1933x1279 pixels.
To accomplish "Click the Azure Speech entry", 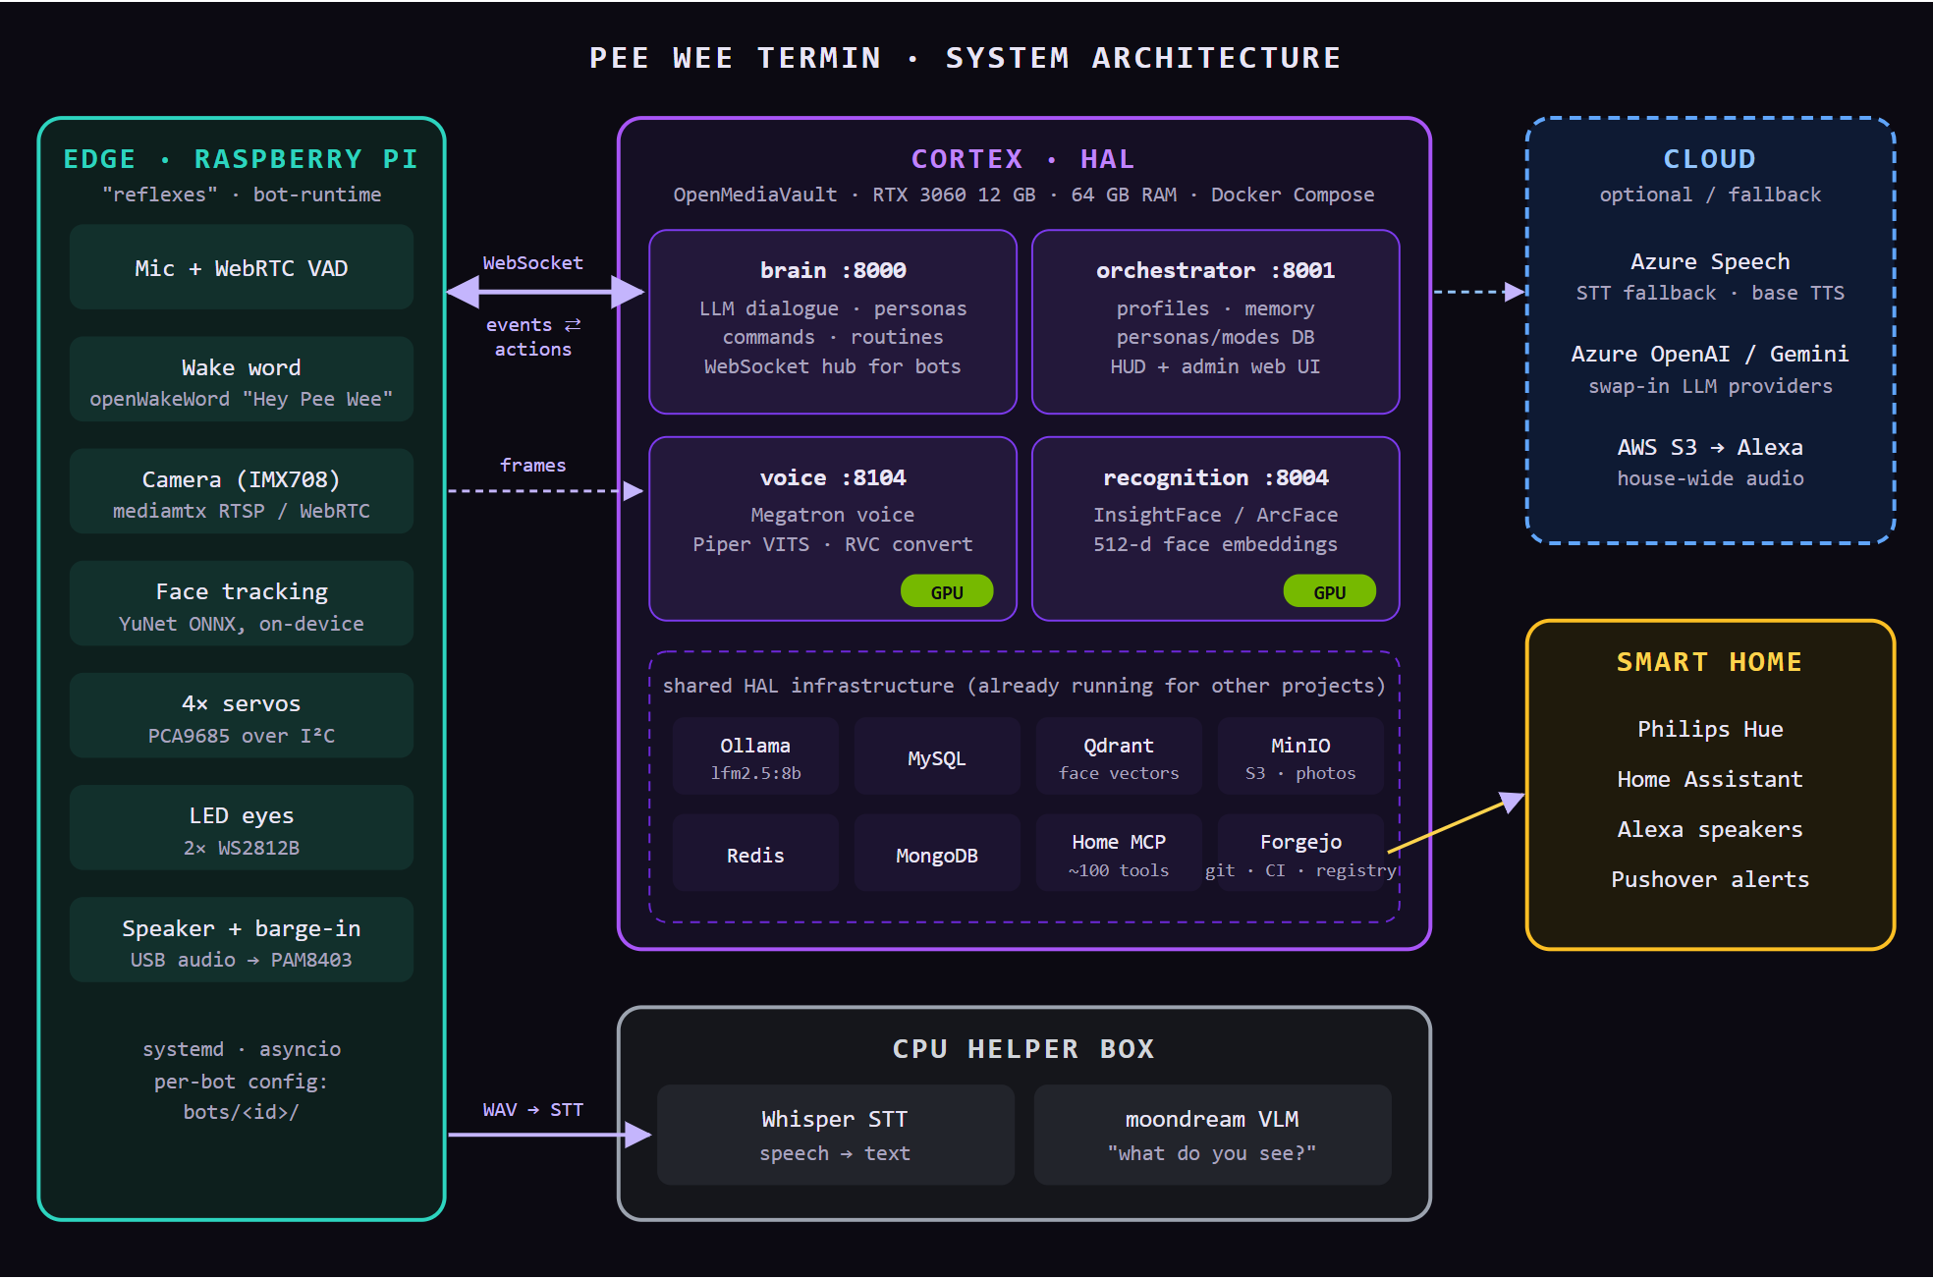I will 1710,261.
